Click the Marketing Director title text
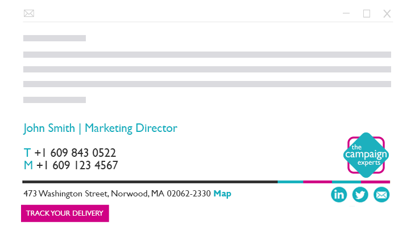 tap(131, 129)
